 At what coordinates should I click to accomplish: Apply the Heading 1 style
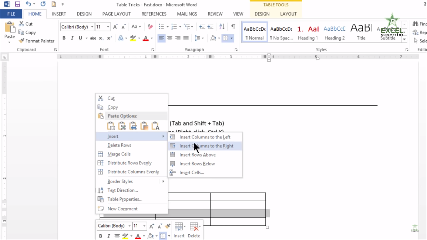[x=308, y=32]
